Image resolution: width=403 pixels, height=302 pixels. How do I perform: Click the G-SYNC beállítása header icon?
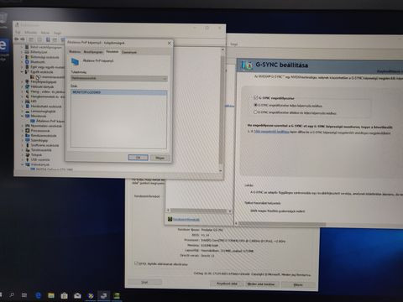(x=247, y=65)
